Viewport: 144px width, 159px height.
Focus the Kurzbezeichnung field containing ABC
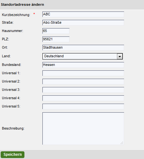(x=83, y=14)
